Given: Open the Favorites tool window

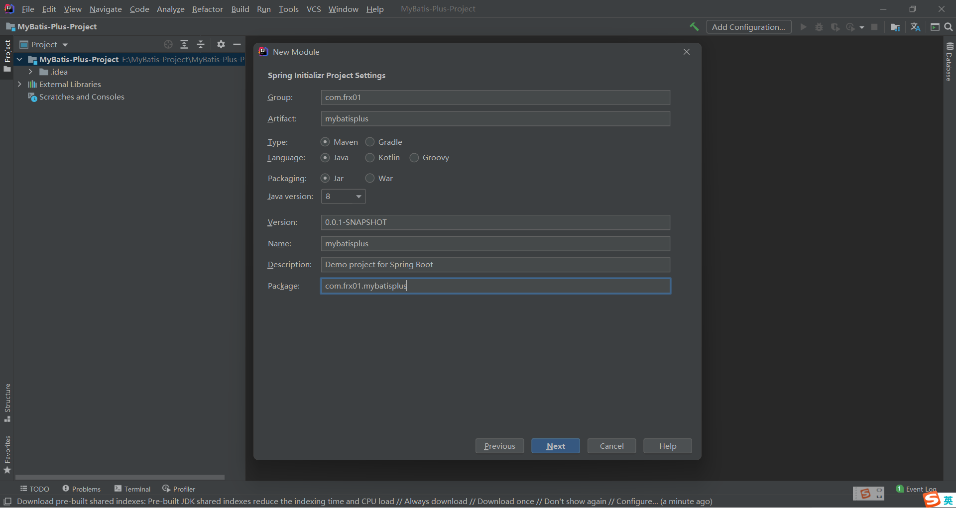Looking at the screenshot, I should pos(7,455).
